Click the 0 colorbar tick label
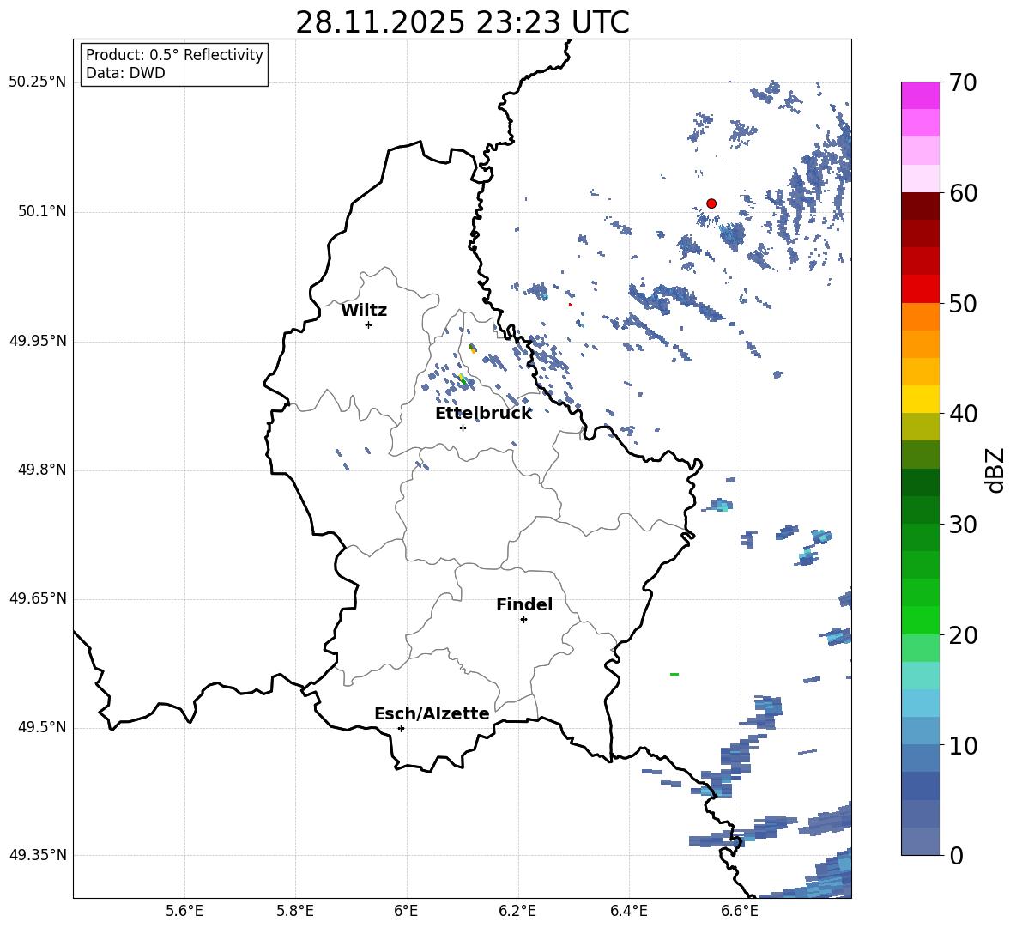The width and height of the screenshot is (1016, 928). pyautogui.click(x=956, y=855)
